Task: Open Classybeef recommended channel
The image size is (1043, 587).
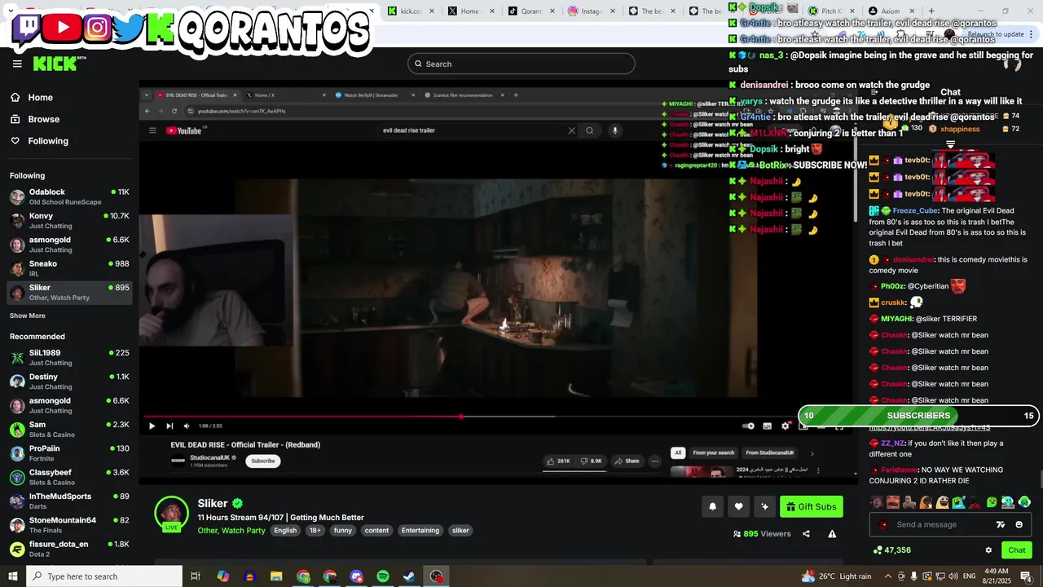Action: pyautogui.click(x=69, y=477)
